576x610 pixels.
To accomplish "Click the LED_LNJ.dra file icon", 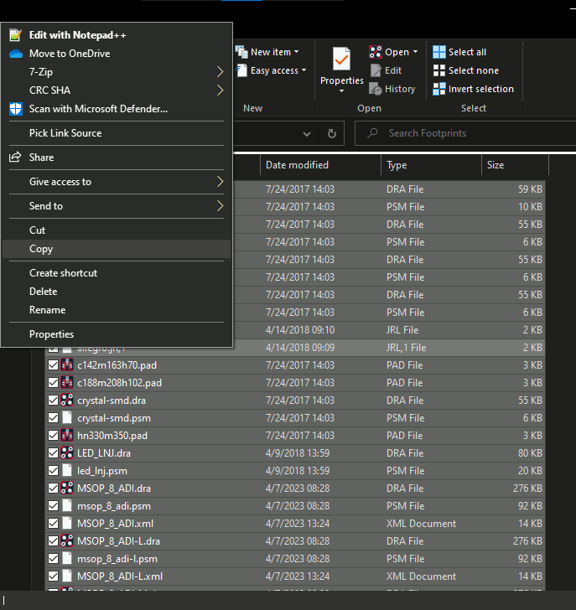I will coord(67,453).
